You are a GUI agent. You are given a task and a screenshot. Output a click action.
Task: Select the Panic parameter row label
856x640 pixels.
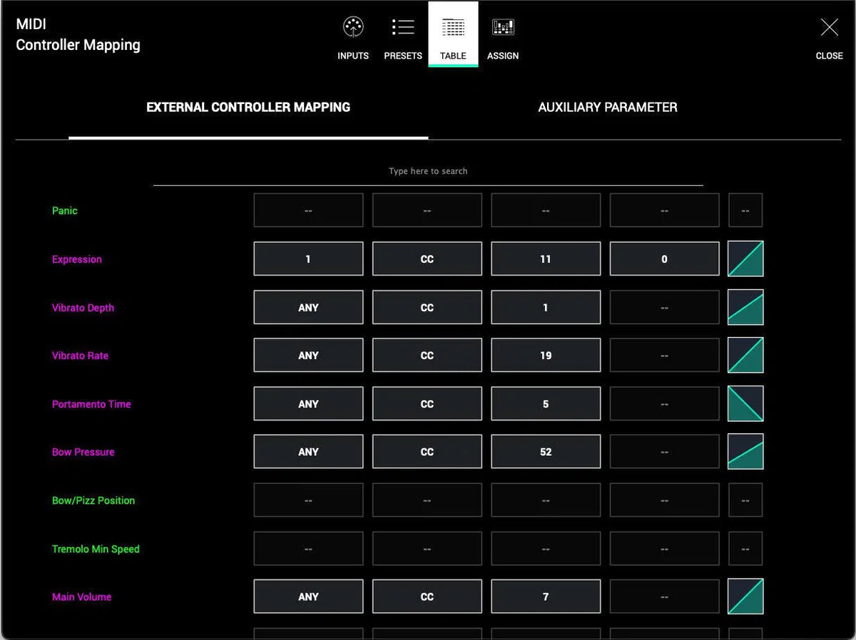tap(65, 210)
